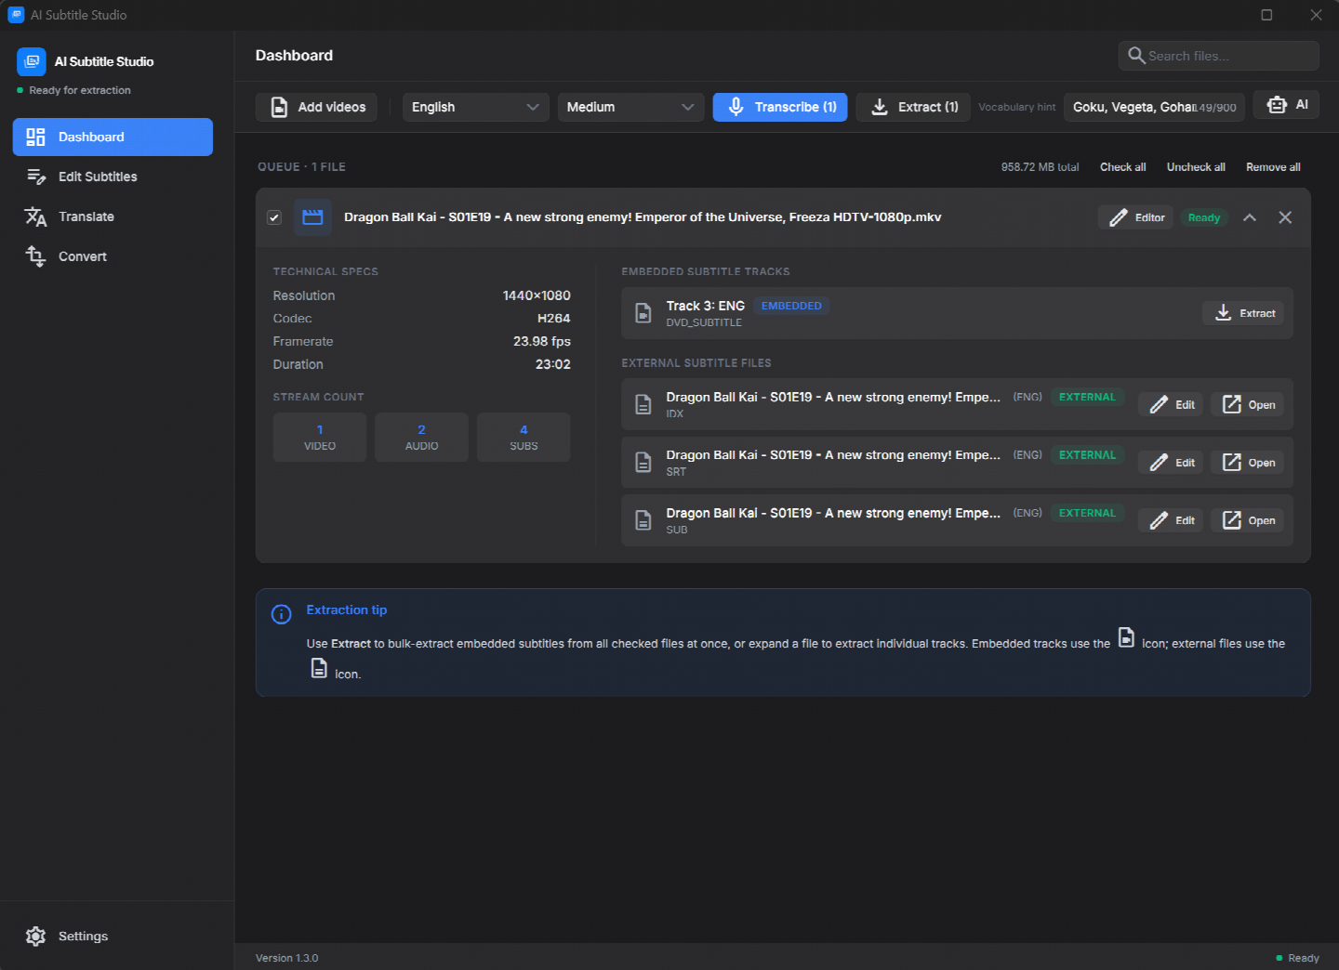
Task: Collapse the file details with chevron
Action: 1250,217
